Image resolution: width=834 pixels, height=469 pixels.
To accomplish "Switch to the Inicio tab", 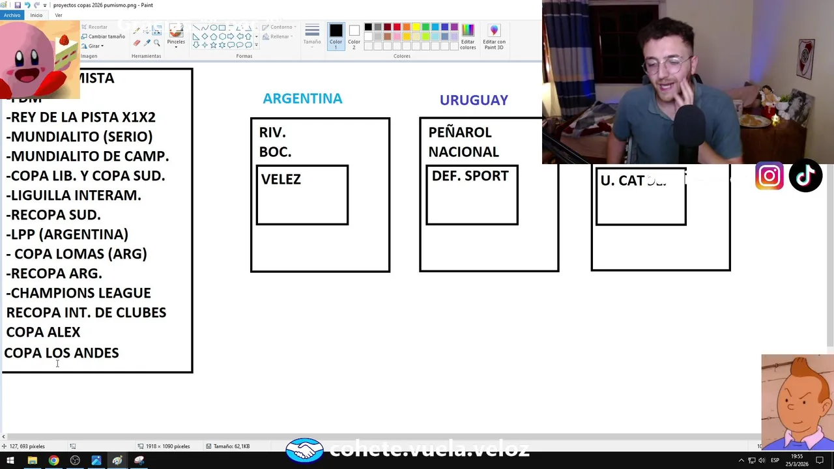I will 36,15.
